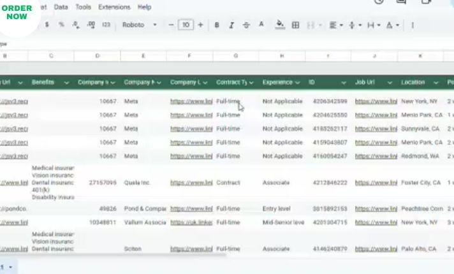Open the Company ID column filter arrow

[x=113, y=83]
